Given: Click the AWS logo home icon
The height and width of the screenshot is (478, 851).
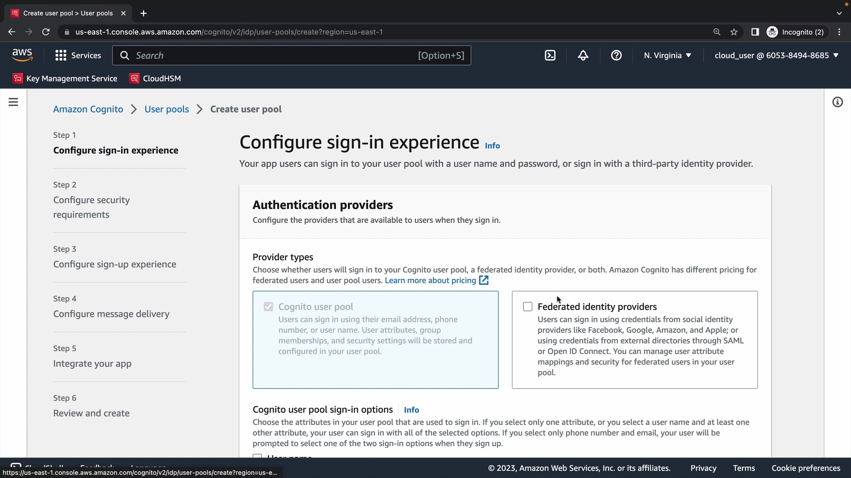Looking at the screenshot, I should click(x=22, y=55).
